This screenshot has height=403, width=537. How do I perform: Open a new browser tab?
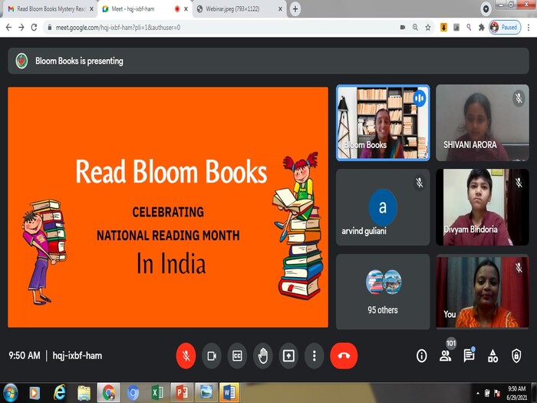tap(295, 9)
